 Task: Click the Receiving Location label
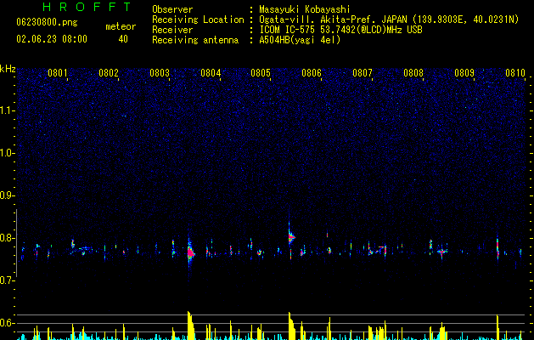(198, 20)
